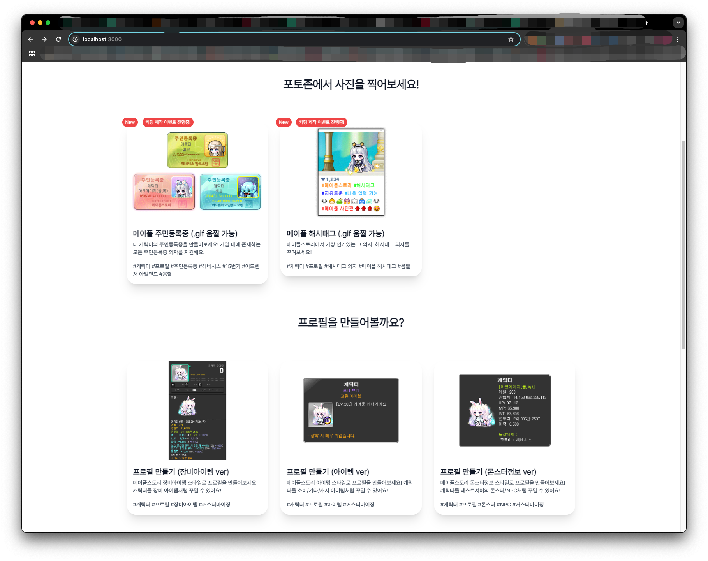
Task: Open the apps grid in bookmarks bar
Action: 32,54
